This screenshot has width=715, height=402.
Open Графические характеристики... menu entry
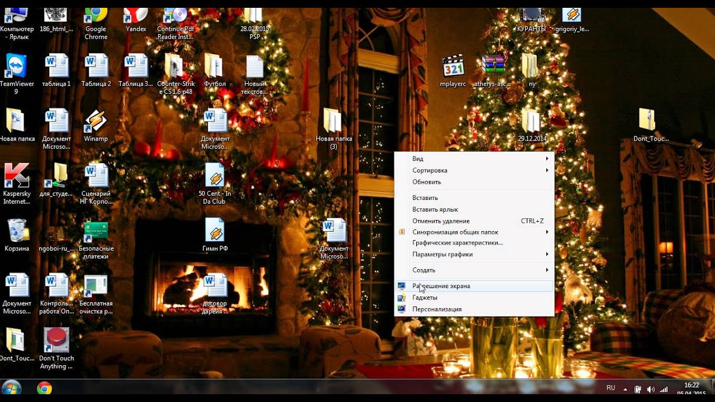474,243
